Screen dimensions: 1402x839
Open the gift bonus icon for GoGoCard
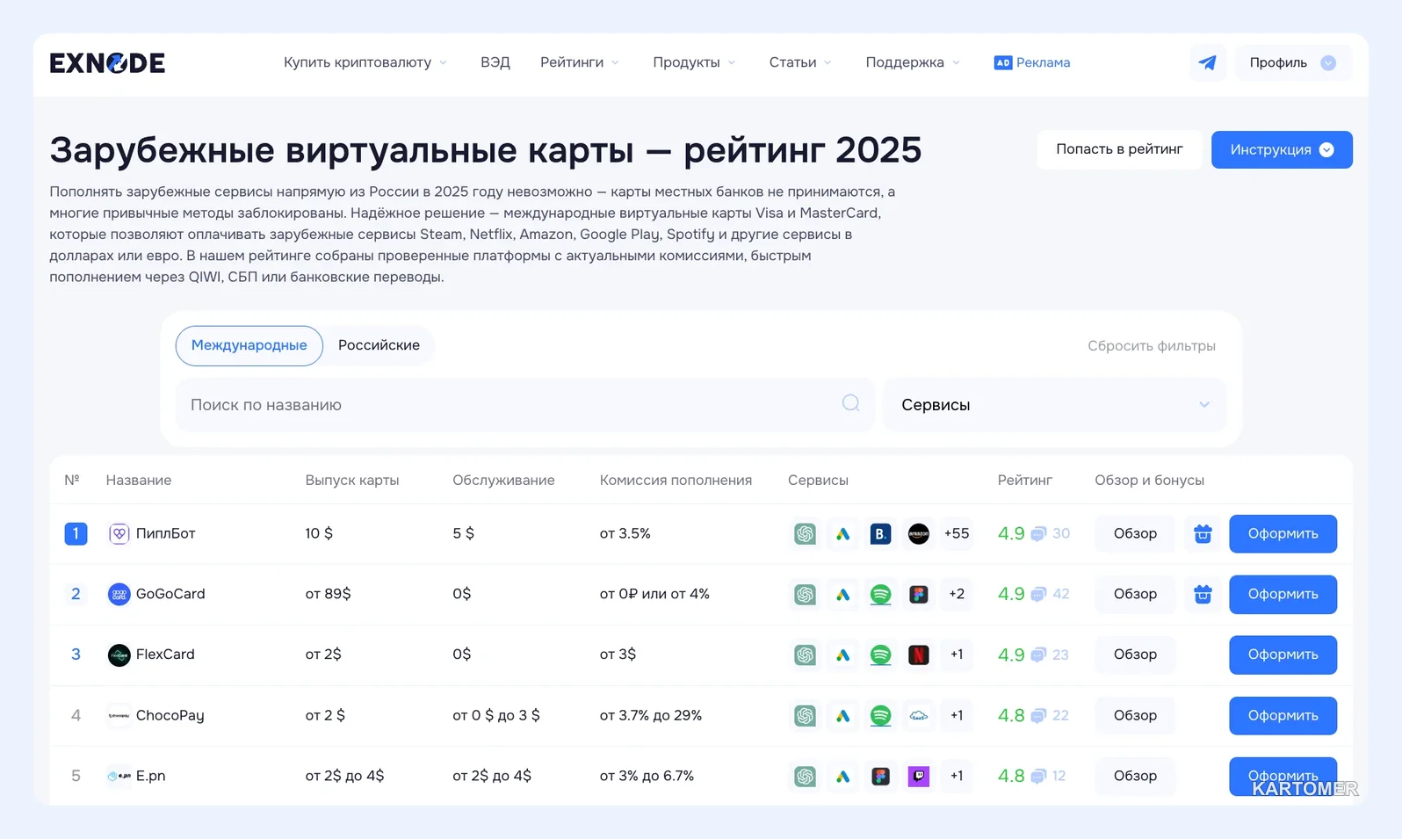pos(1203,594)
